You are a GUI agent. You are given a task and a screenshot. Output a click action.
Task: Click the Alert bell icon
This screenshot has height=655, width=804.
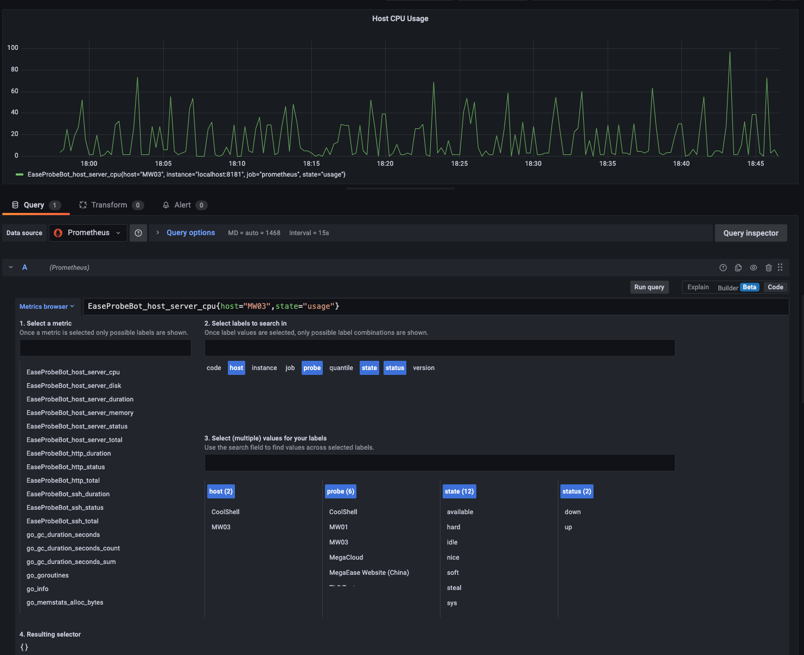click(x=166, y=205)
